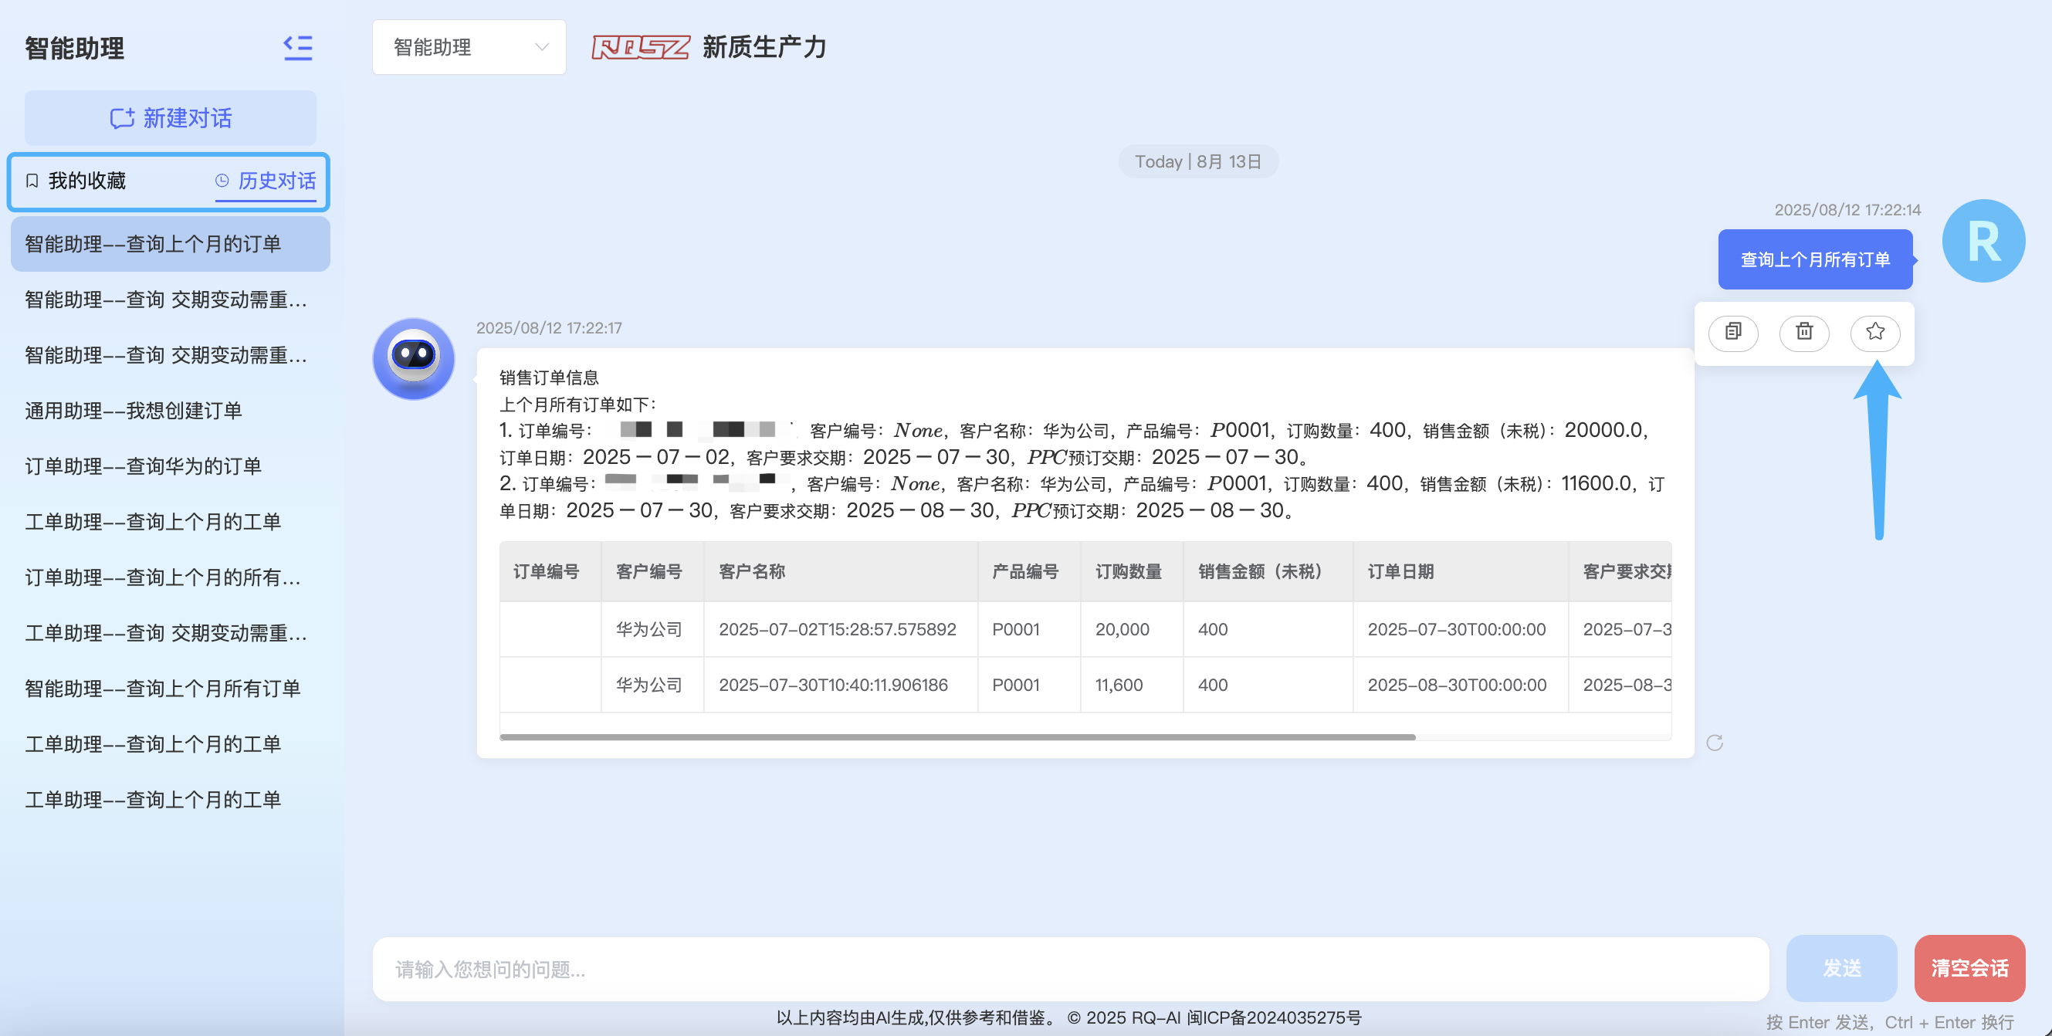This screenshot has height=1036, width=2052.
Task: Click the 新建对话 button
Action: pos(171,118)
